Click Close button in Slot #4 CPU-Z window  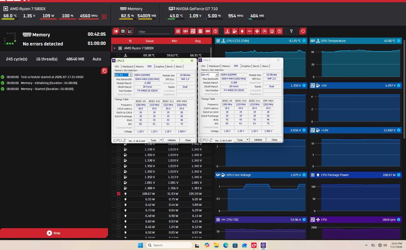188,140
